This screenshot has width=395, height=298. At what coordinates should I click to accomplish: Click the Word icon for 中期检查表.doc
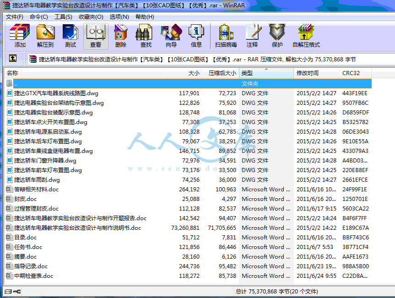pyautogui.click(x=10, y=276)
